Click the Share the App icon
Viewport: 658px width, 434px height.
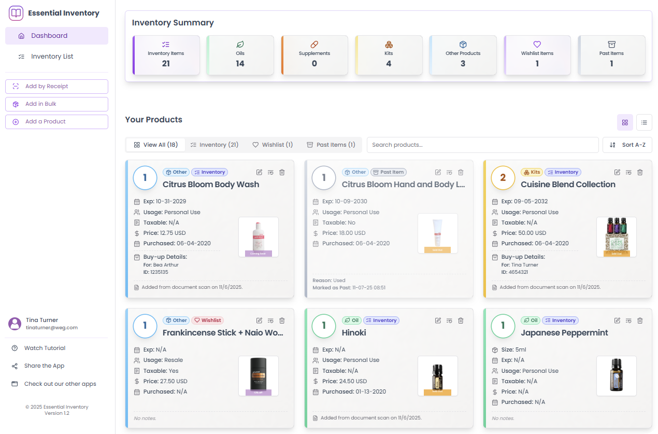(15, 366)
